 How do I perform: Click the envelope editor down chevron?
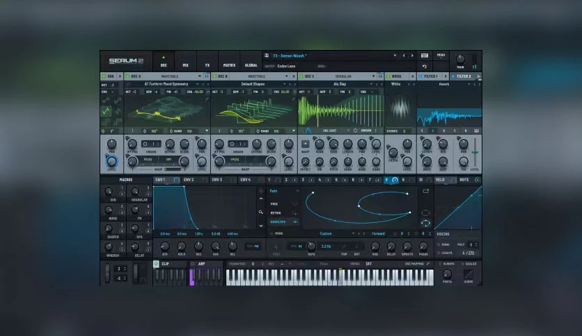(x=261, y=226)
